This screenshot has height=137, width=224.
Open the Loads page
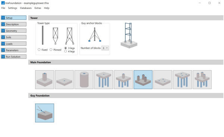(14, 44)
